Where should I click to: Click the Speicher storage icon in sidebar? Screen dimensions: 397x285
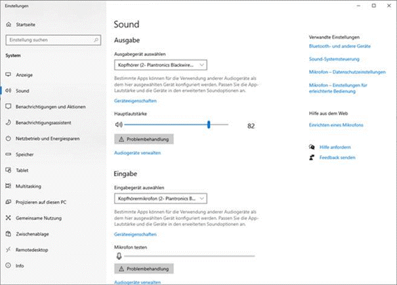9,154
